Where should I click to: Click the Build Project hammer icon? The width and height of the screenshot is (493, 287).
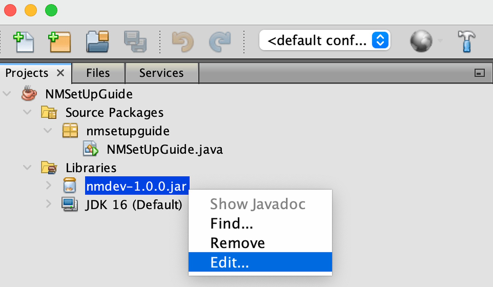pos(466,42)
